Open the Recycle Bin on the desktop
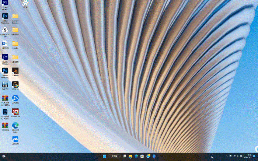The image size is (258, 161). point(25,3)
